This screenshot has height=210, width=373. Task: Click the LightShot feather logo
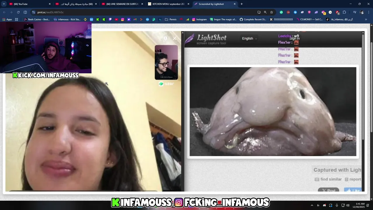[190, 39]
